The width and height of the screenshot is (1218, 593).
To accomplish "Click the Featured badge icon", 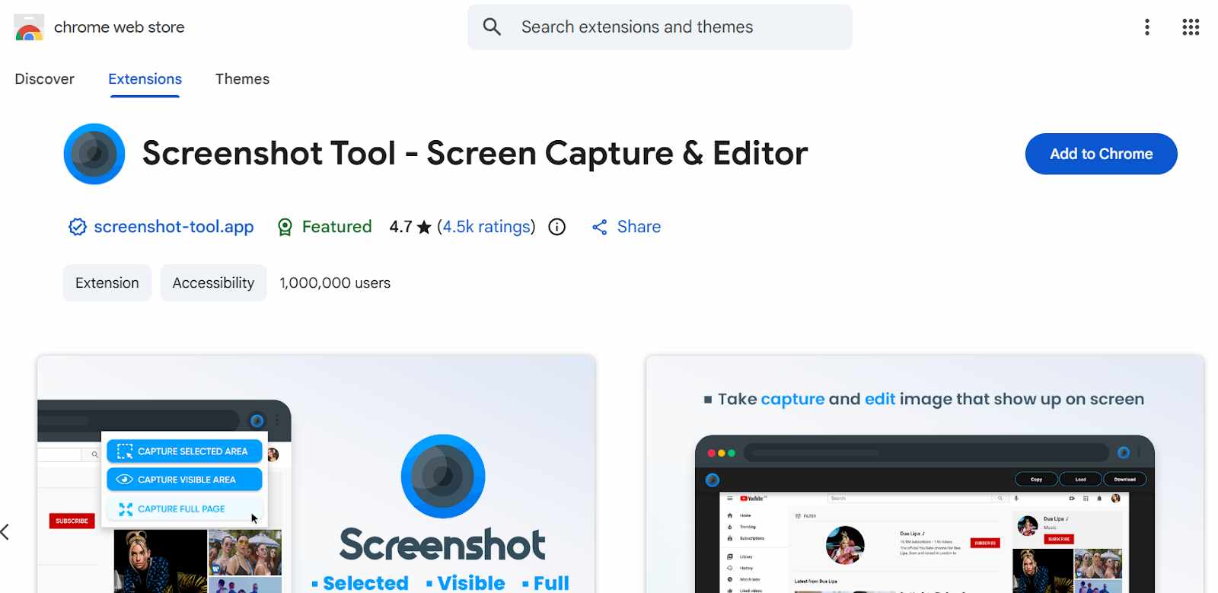I will [285, 227].
